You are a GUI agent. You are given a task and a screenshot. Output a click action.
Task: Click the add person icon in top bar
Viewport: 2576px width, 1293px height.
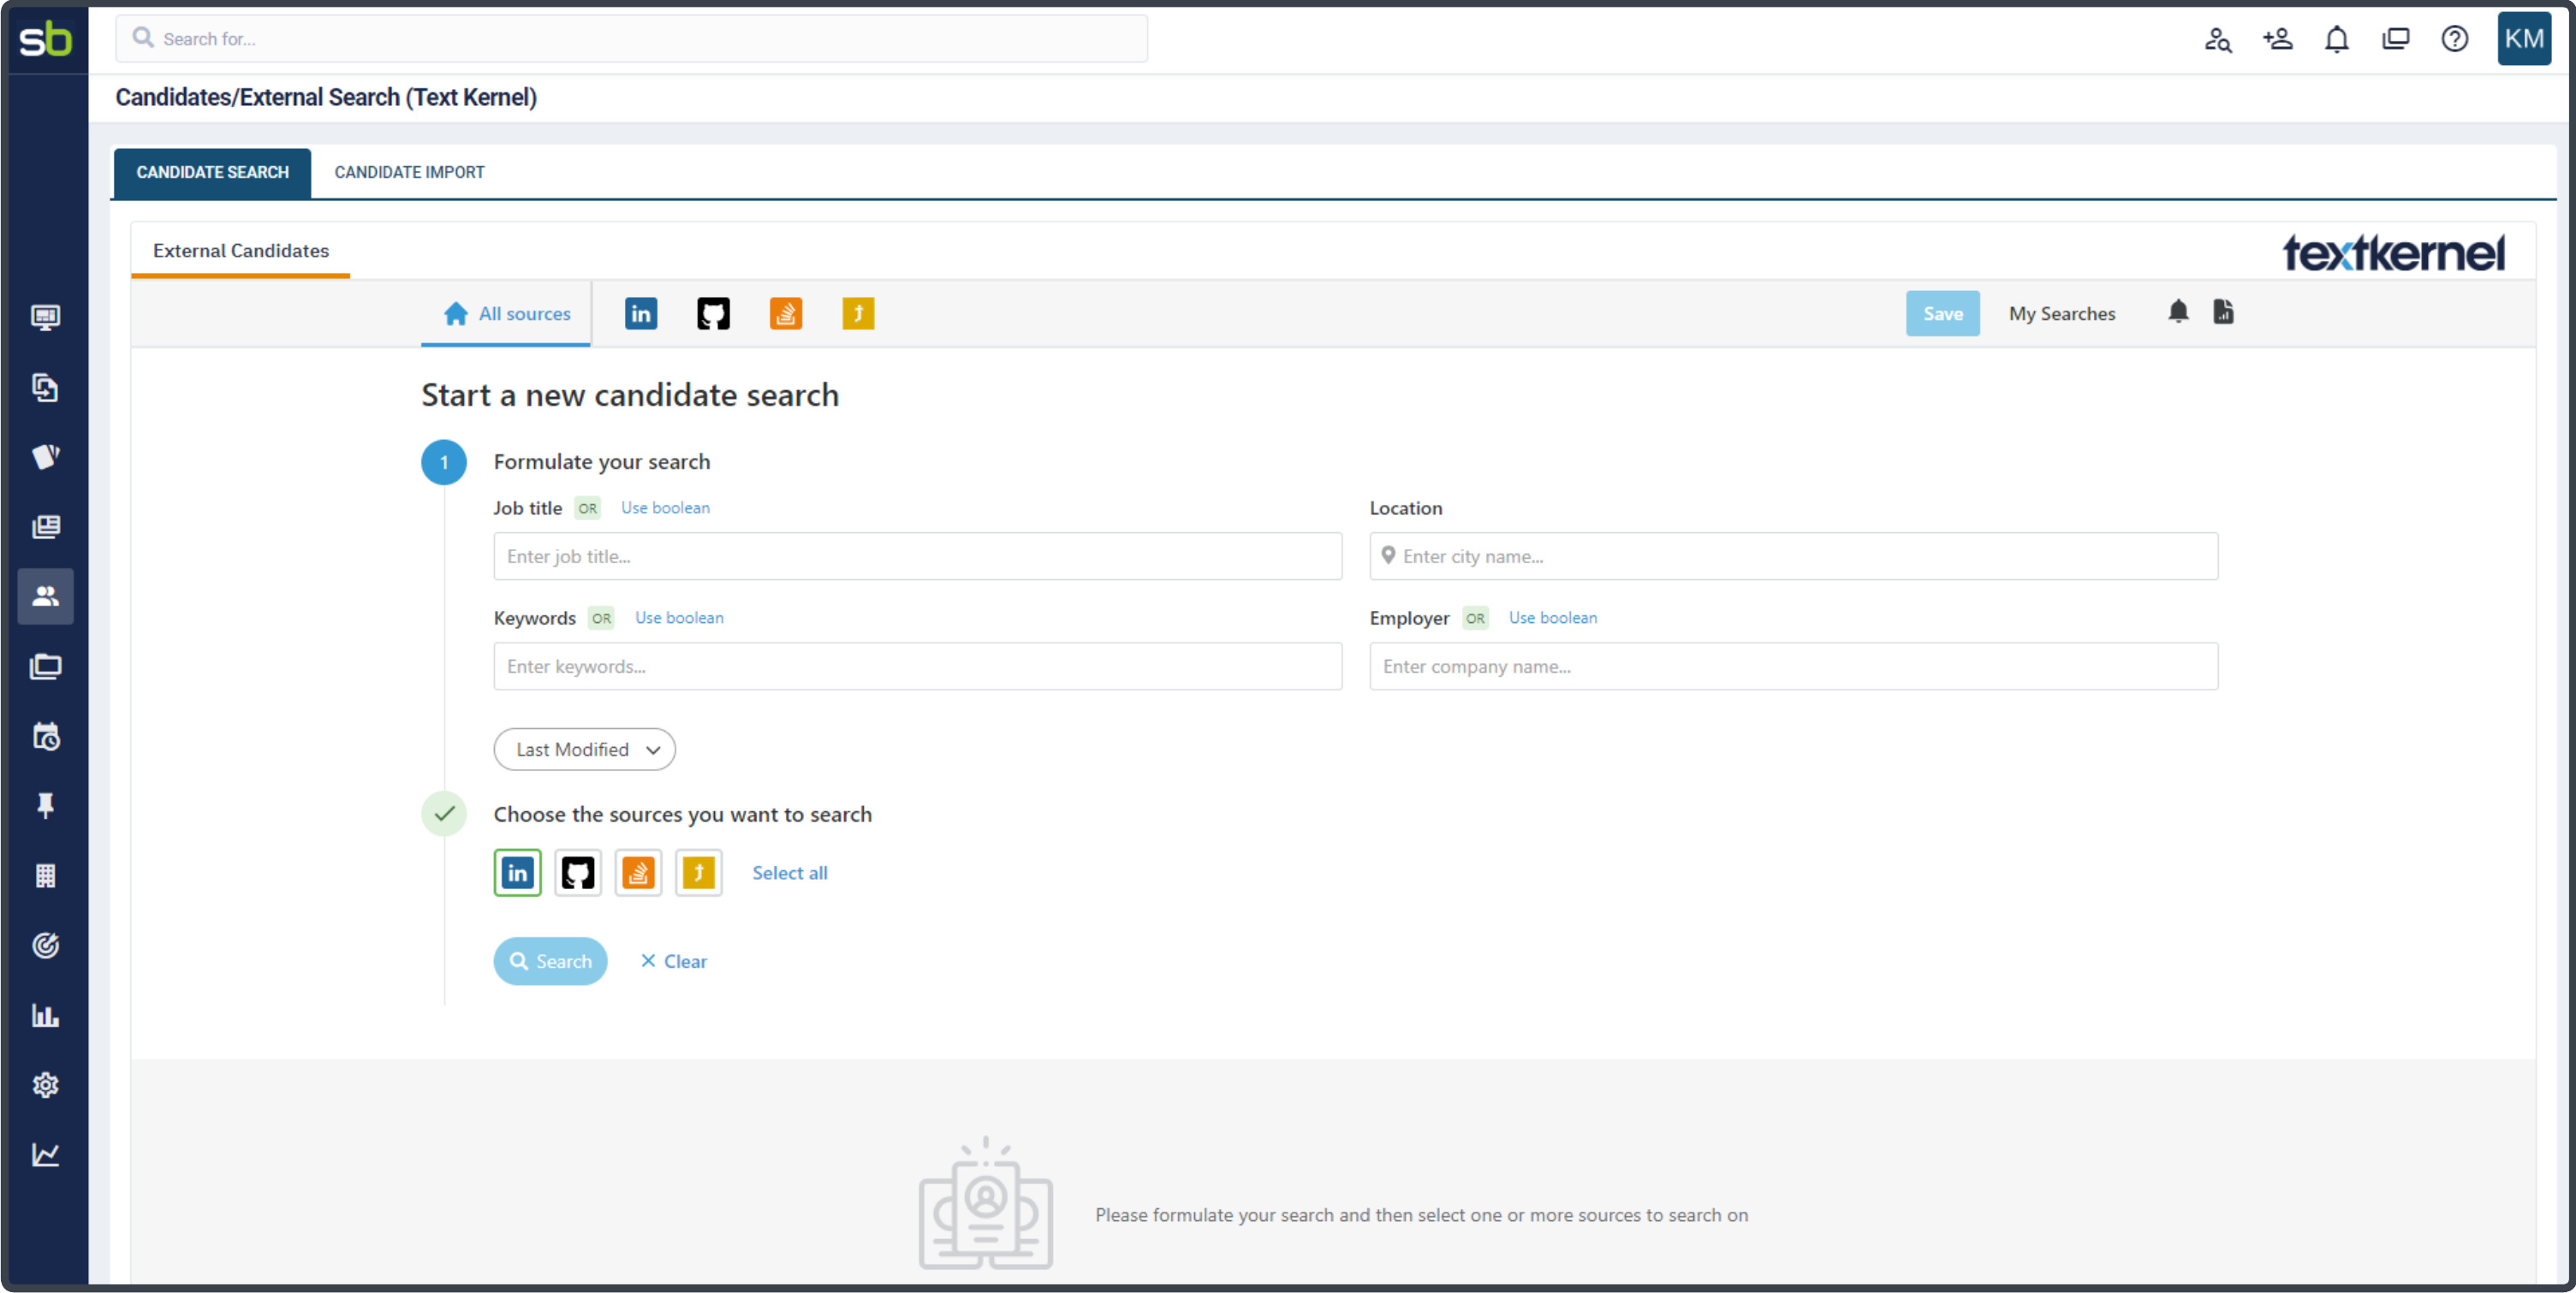(x=2277, y=39)
